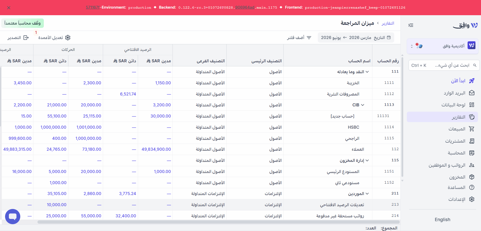Viewport: 481px width, 231px height.
Task: Click the box icon for المخزون
Action: click(472, 177)
